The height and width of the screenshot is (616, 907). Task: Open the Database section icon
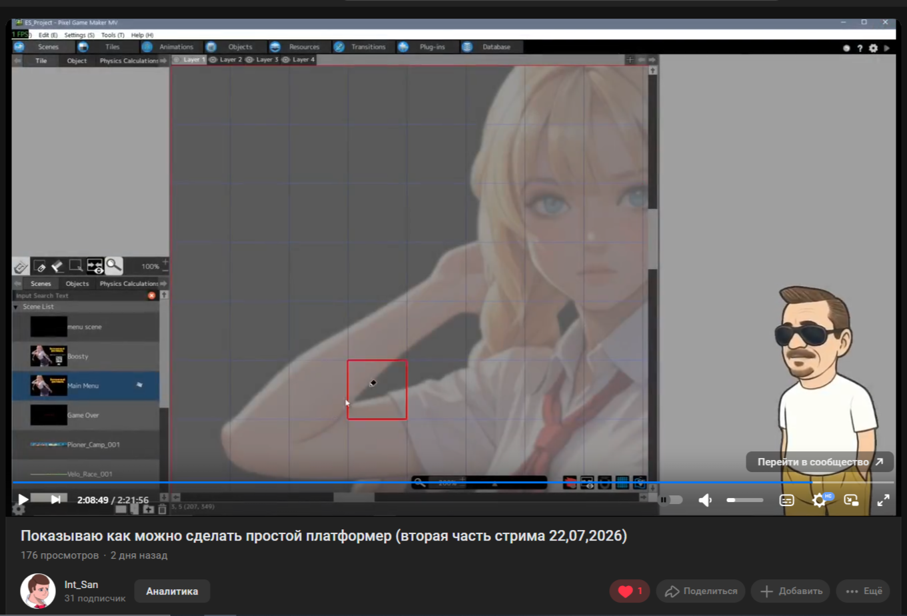(x=467, y=47)
